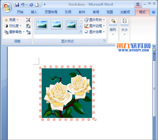This screenshot has width=158, height=140.
Task: Expand the 排列 arrange group
Action: pyautogui.click(x=113, y=27)
